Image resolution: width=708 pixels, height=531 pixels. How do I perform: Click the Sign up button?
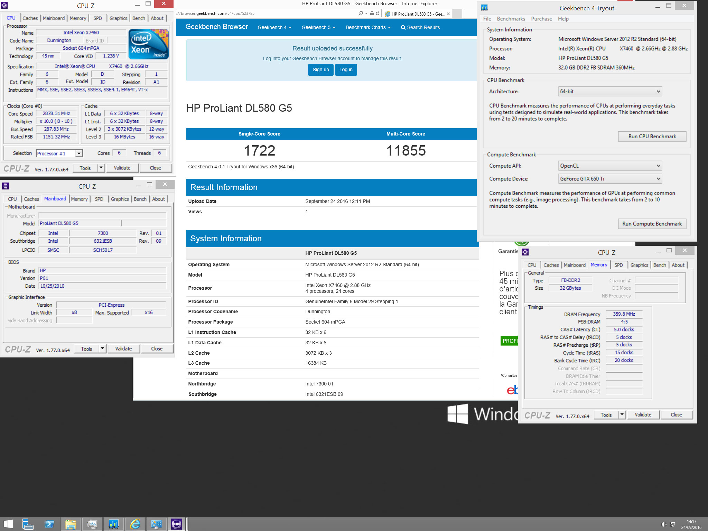tap(321, 70)
